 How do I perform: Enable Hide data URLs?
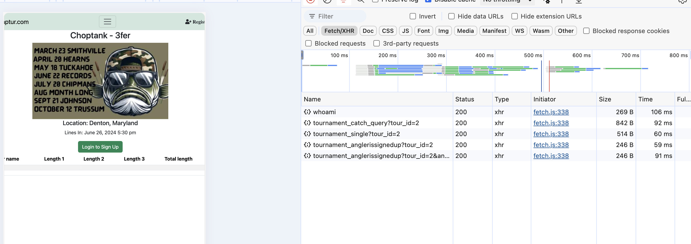coord(451,16)
